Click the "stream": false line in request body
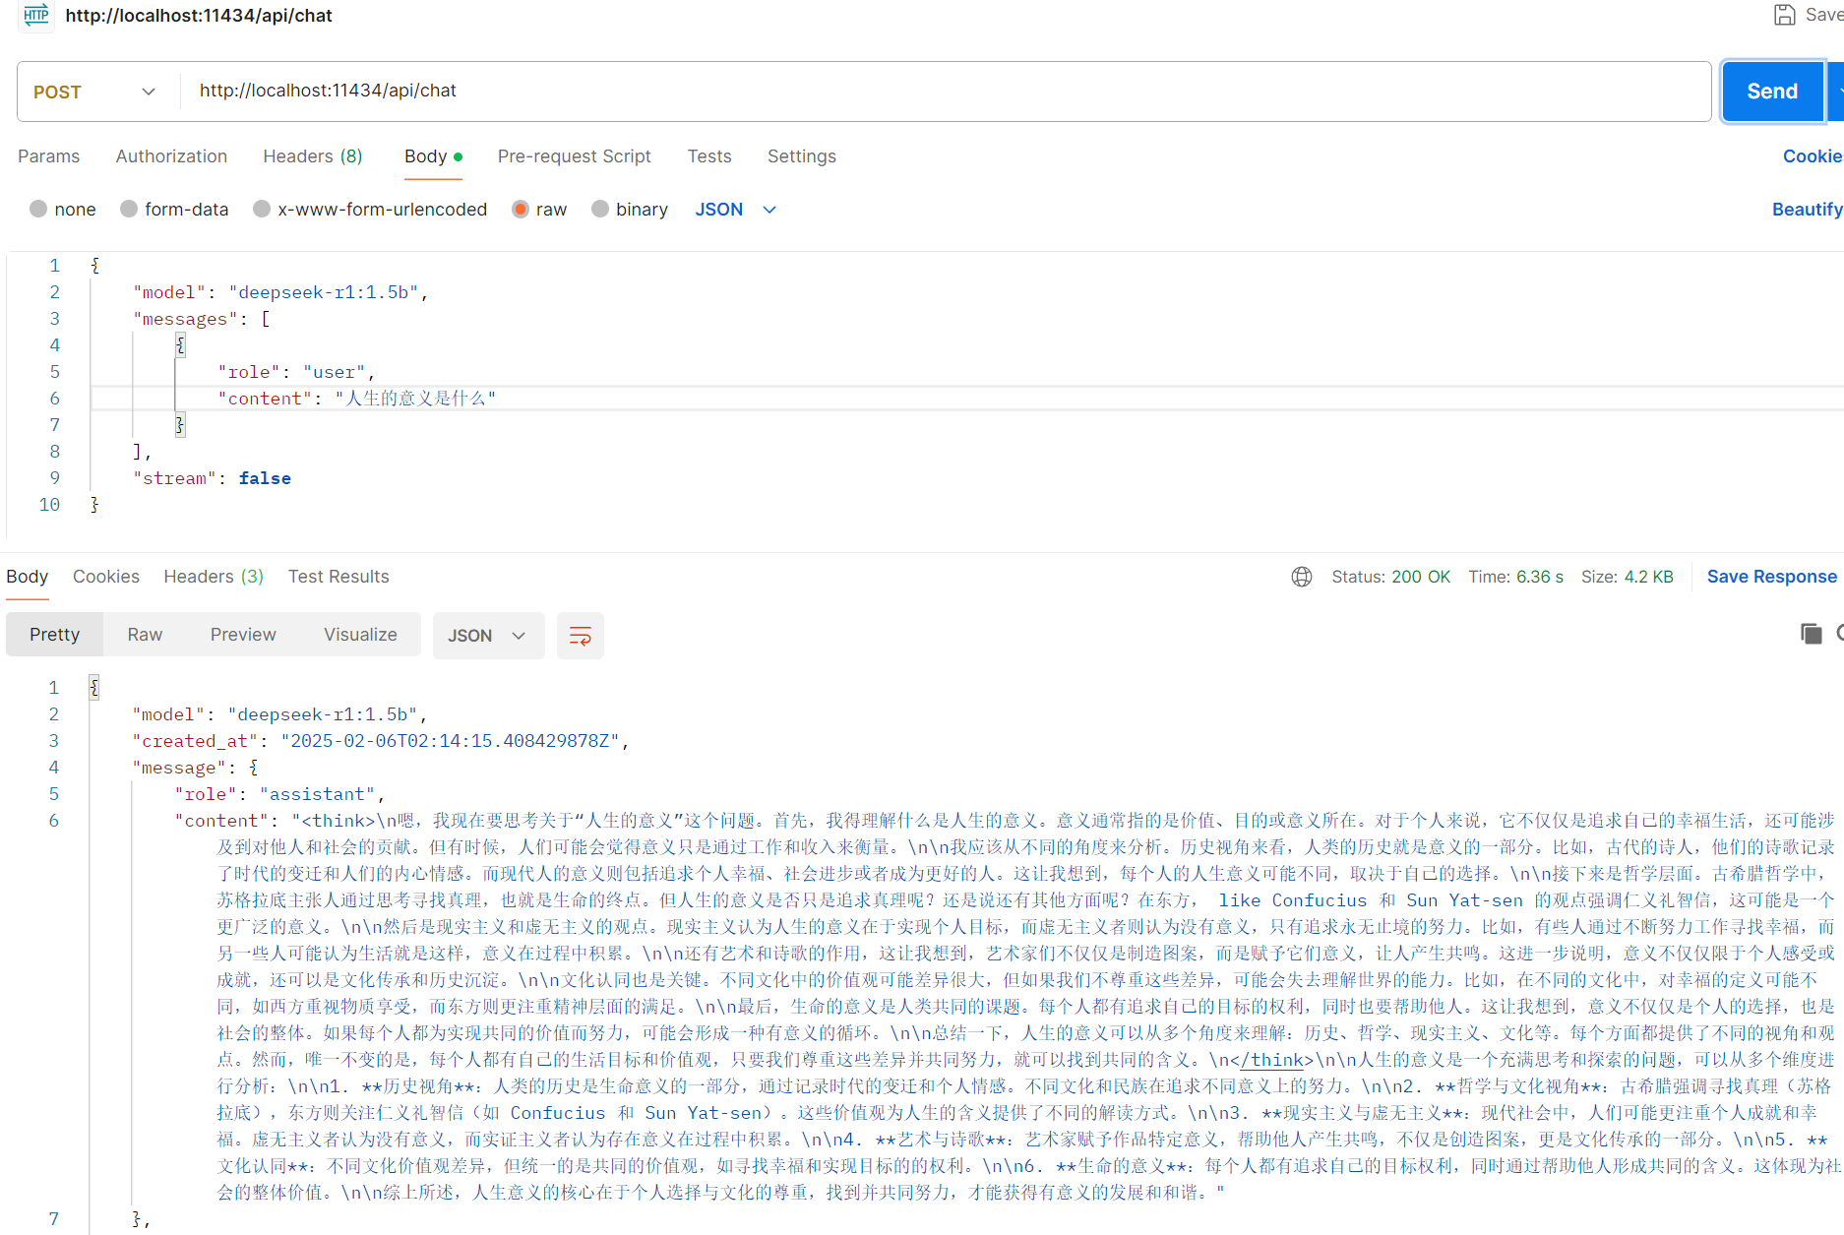The width and height of the screenshot is (1844, 1235). point(212,478)
